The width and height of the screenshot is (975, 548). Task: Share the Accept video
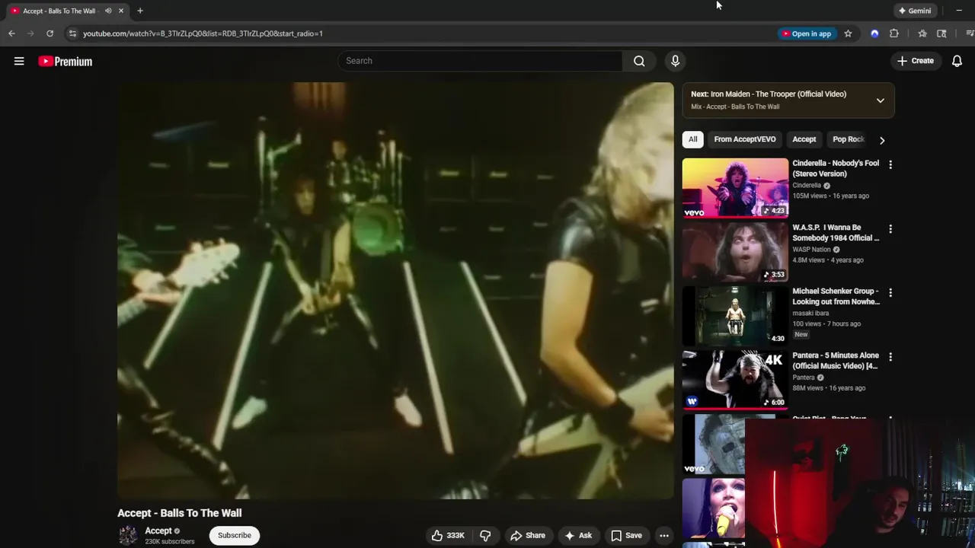point(528,535)
